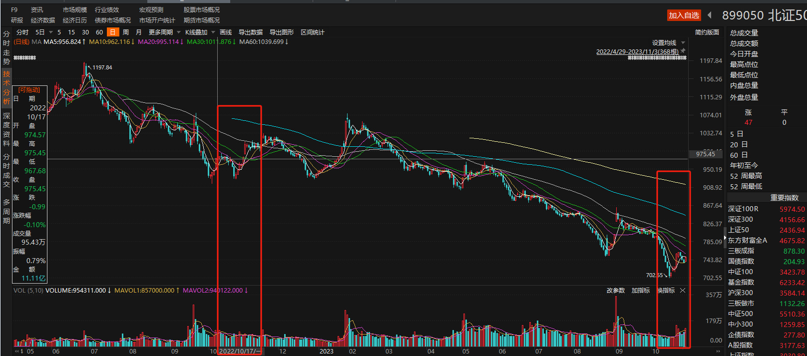Image resolution: width=807 pixels, height=356 pixels.
Task: Switch to 月 monthly period
Action: click(138, 32)
